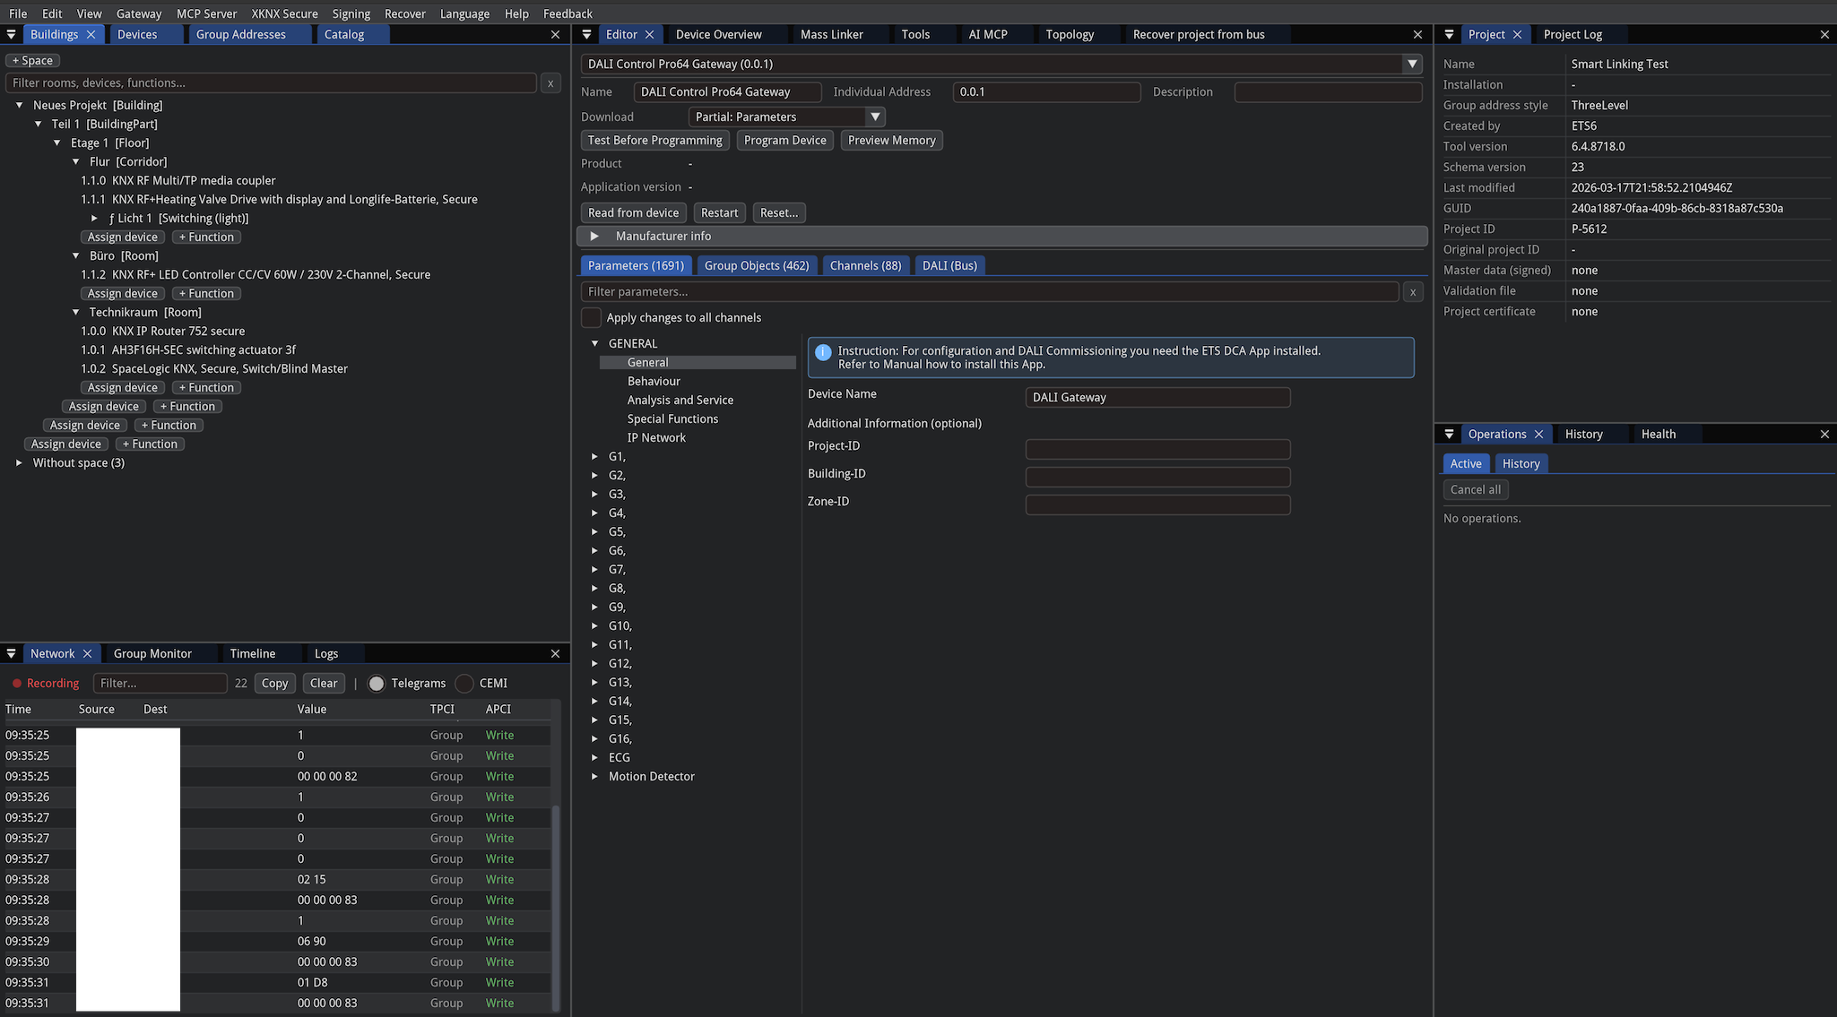The height and width of the screenshot is (1017, 1837).
Task: Close the Editor tab with its X
Action: [x=649, y=34]
